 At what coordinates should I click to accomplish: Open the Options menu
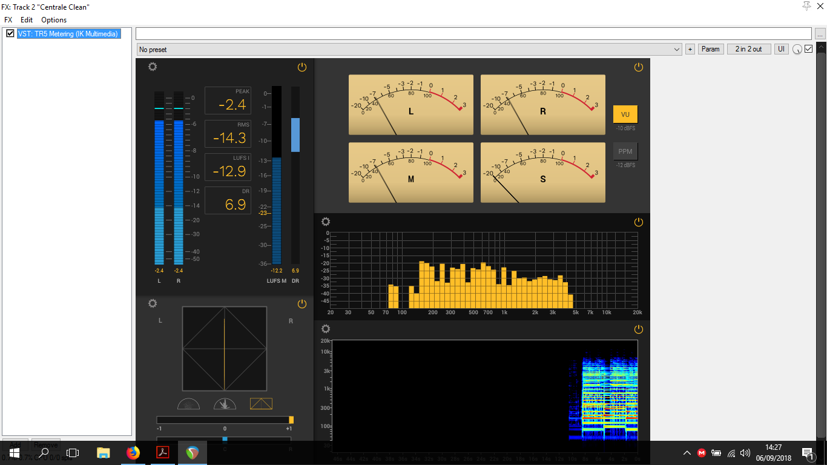pyautogui.click(x=54, y=20)
